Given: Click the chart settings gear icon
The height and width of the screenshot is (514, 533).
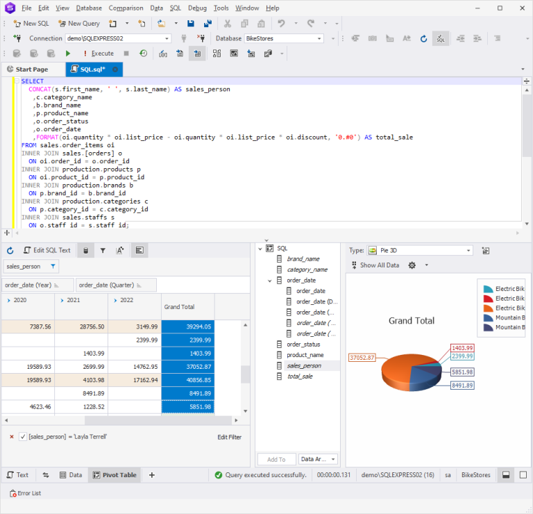Looking at the screenshot, I should pyautogui.click(x=412, y=265).
